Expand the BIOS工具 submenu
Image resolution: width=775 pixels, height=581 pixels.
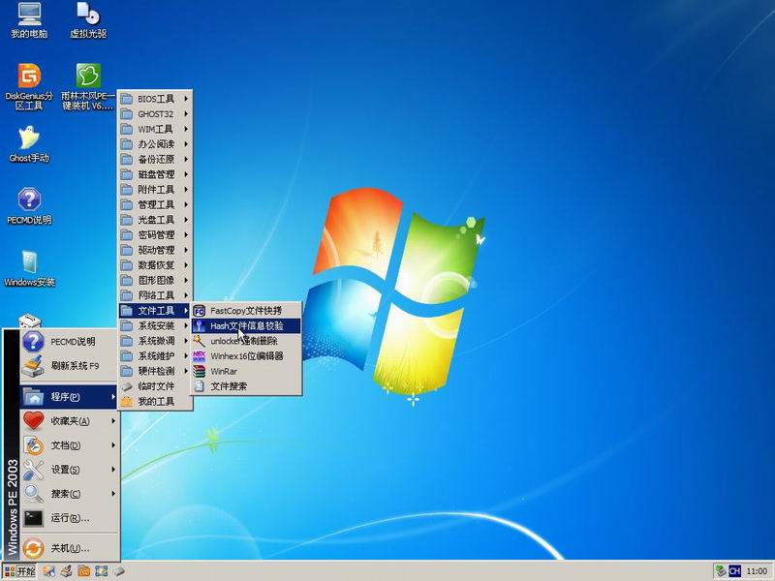pyautogui.click(x=155, y=99)
